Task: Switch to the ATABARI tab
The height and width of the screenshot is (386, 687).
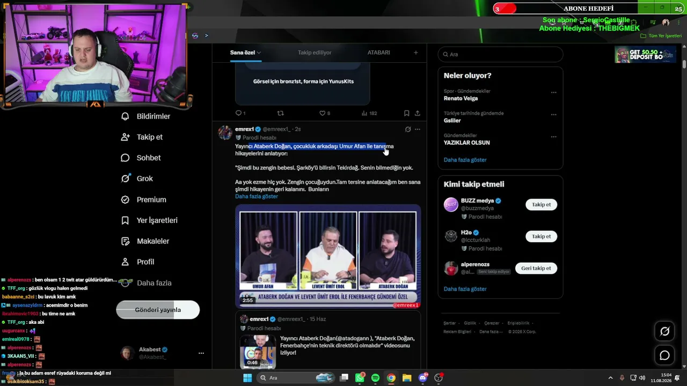Action: [x=379, y=53]
